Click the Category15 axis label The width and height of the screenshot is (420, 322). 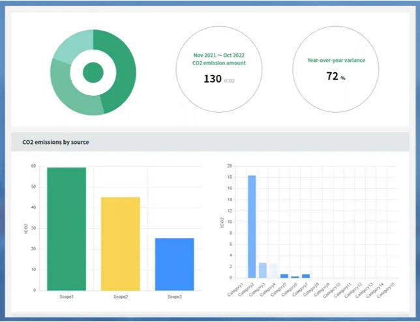pyautogui.click(x=386, y=290)
